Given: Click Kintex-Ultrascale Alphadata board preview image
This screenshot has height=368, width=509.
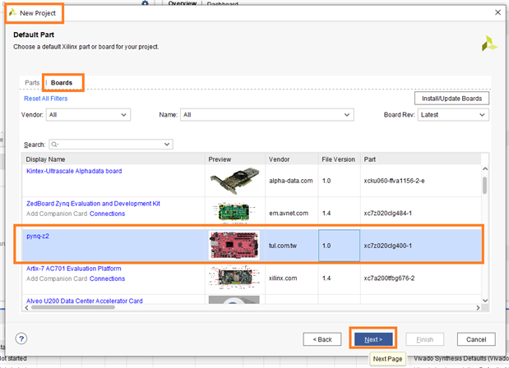Looking at the screenshot, I should pos(234,180).
